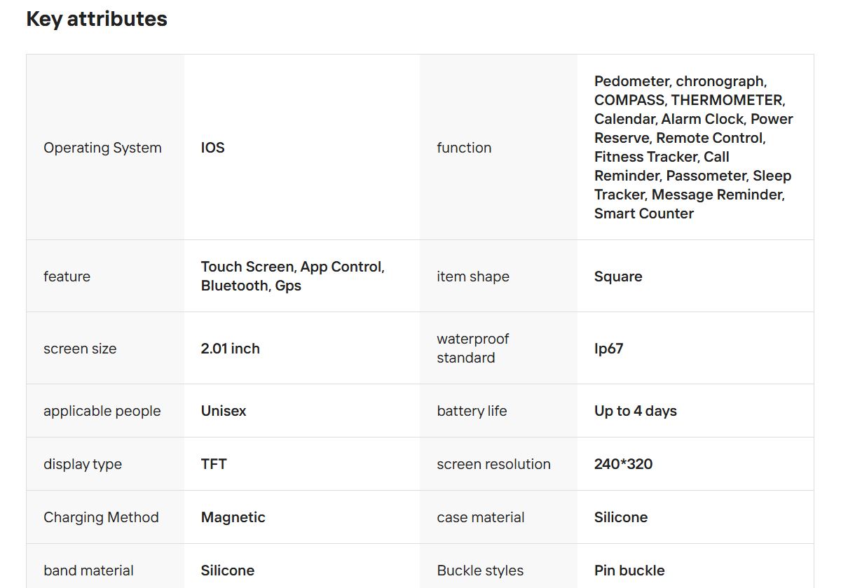Select the TFT display type value
Viewport: 841px width, 588px height.
[x=214, y=464]
